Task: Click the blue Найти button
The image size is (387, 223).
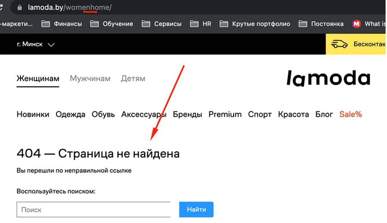Action: click(196, 209)
